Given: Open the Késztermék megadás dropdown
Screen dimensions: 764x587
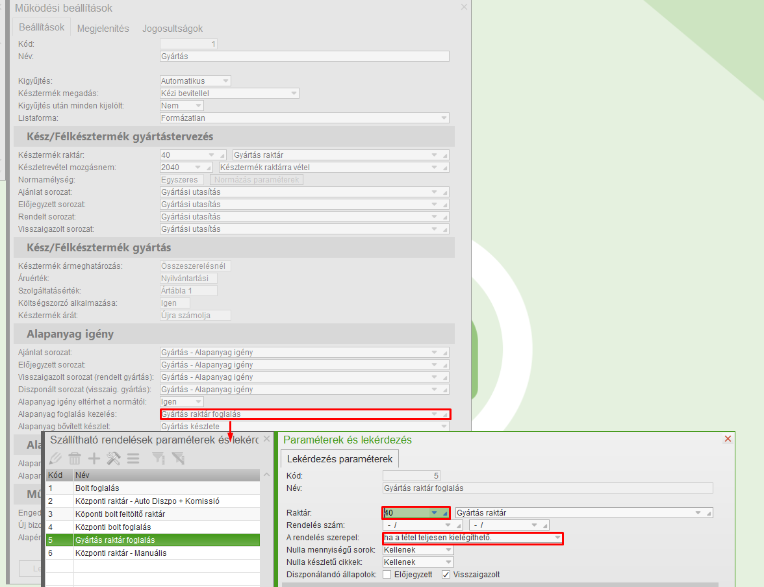Looking at the screenshot, I should (x=294, y=93).
